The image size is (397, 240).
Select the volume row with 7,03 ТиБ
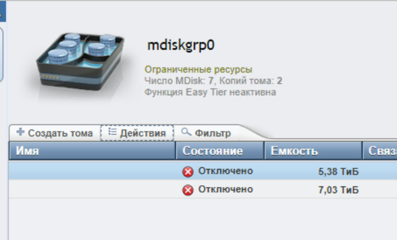(203, 189)
